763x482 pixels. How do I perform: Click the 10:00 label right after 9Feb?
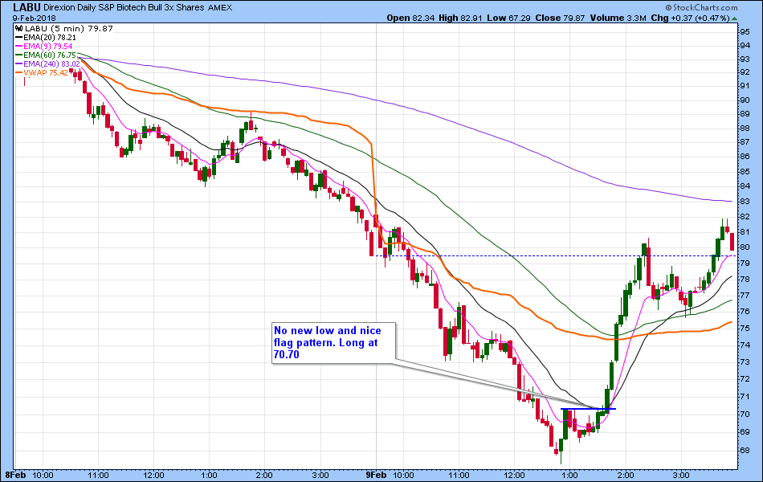point(403,475)
